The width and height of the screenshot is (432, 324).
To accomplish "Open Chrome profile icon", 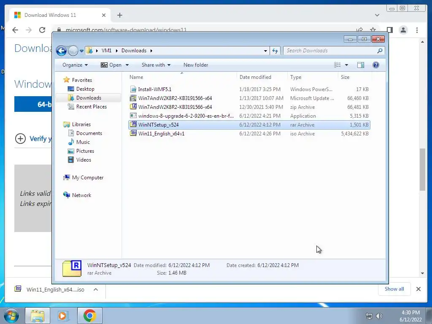I will tap(403, 30).
